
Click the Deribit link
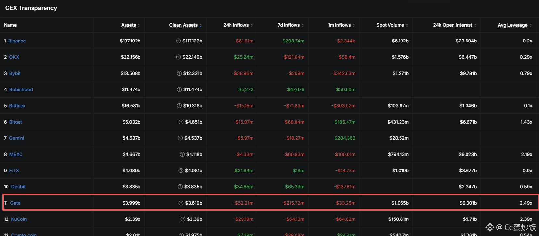(x=19, y=187)
